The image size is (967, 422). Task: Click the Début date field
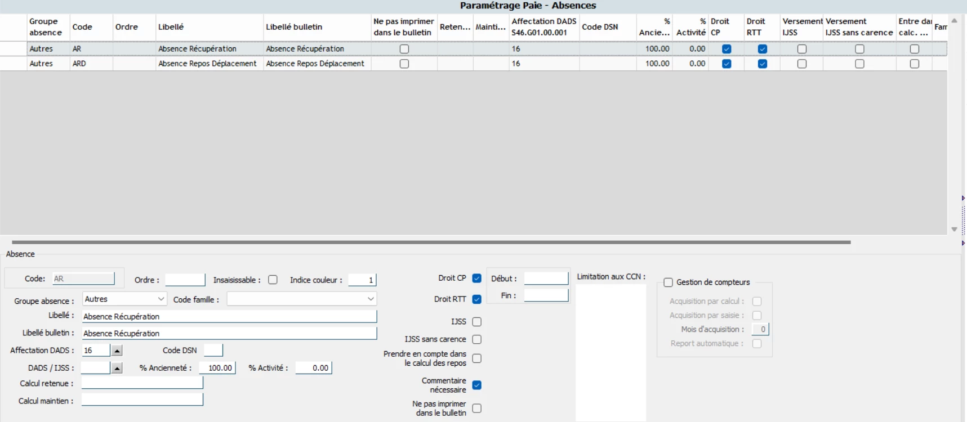point(546,279)
